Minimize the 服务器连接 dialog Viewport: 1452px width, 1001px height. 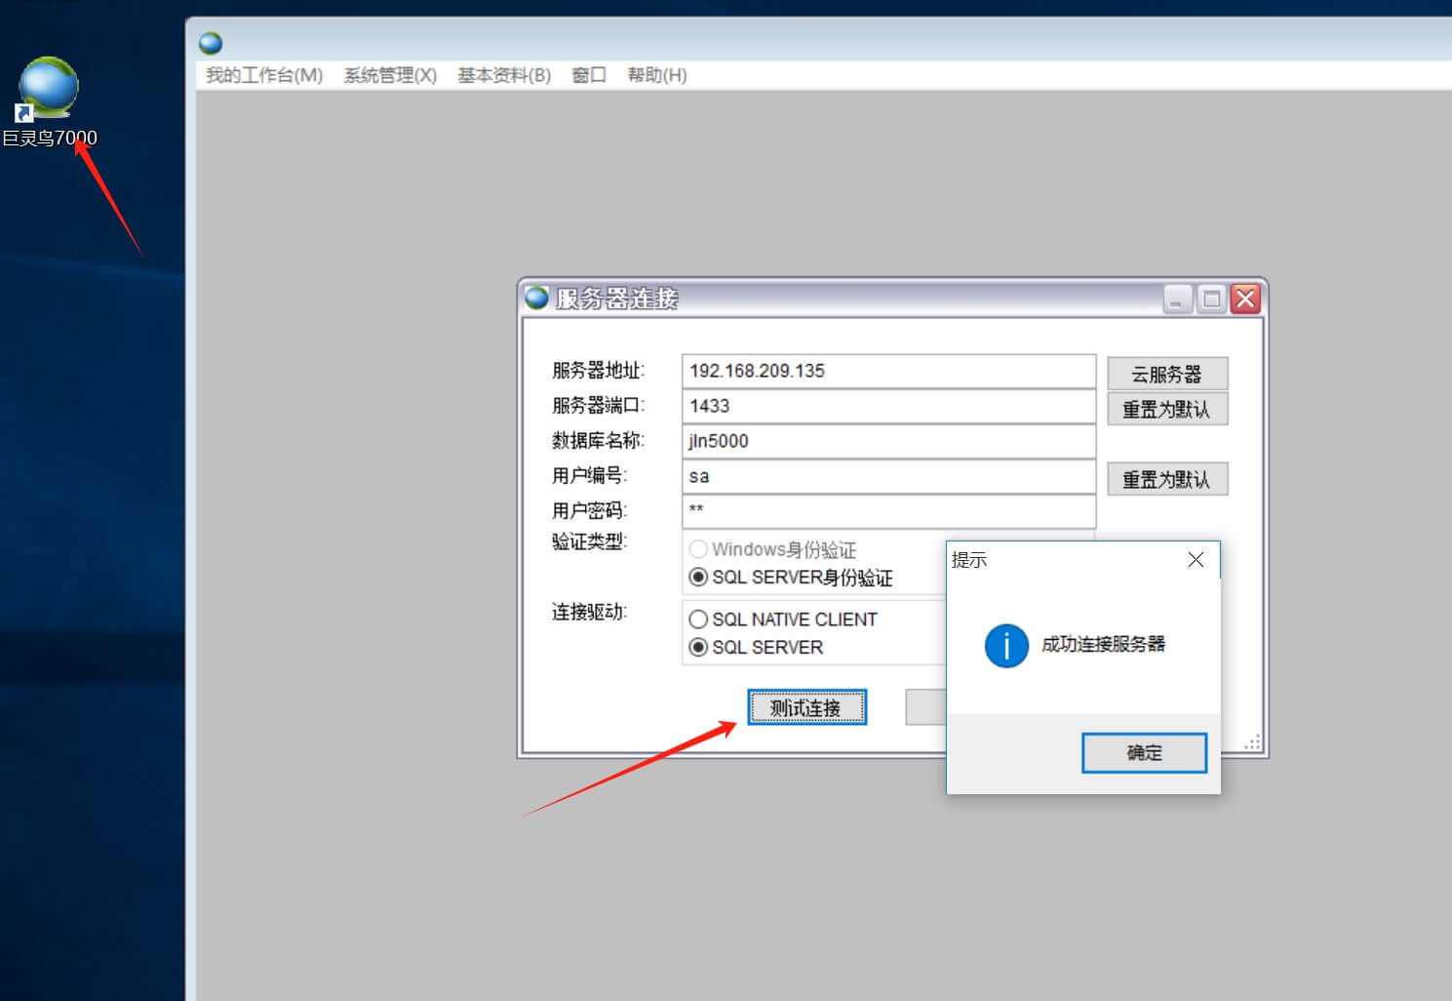[x=1177, y=299]
